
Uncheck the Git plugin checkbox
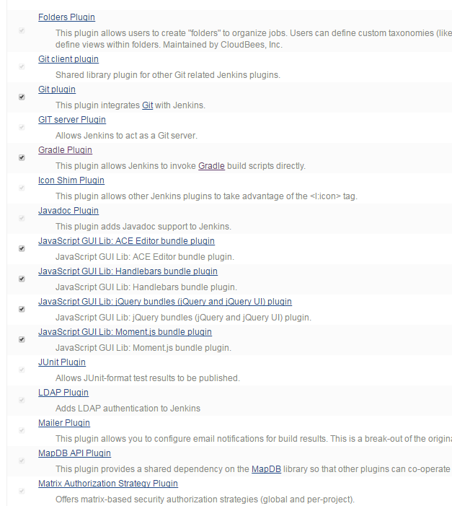[x=22, y=97]
